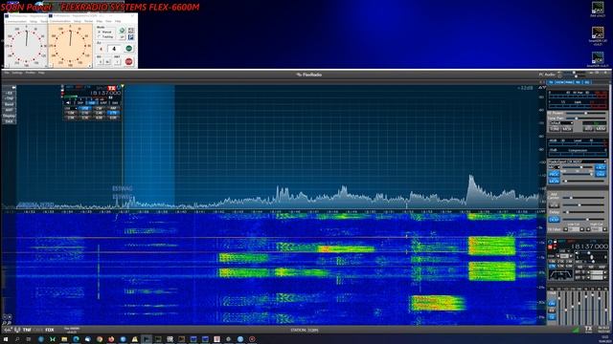Open the mic source dropdown

click(x=555, y=167)
